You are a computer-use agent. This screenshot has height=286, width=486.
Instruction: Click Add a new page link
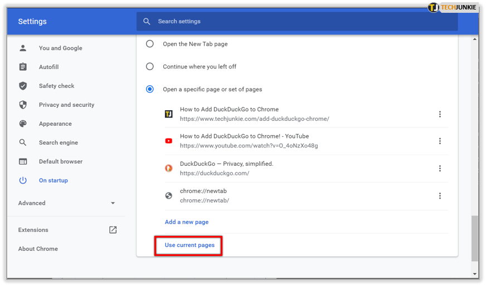coord(187,222)
